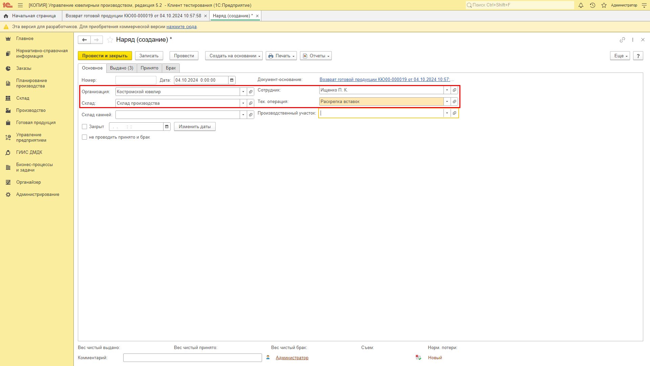Viewport: 650px width, 366px height.
Task: Open Создать на основании dropdown
Action: [234, 56]
